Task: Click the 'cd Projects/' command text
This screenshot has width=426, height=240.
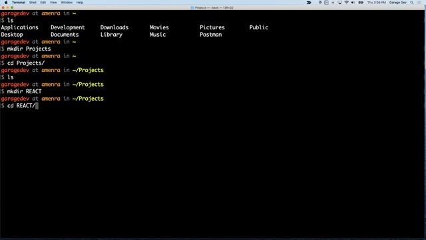Action: pyautogui.click(x=26, y=63)
